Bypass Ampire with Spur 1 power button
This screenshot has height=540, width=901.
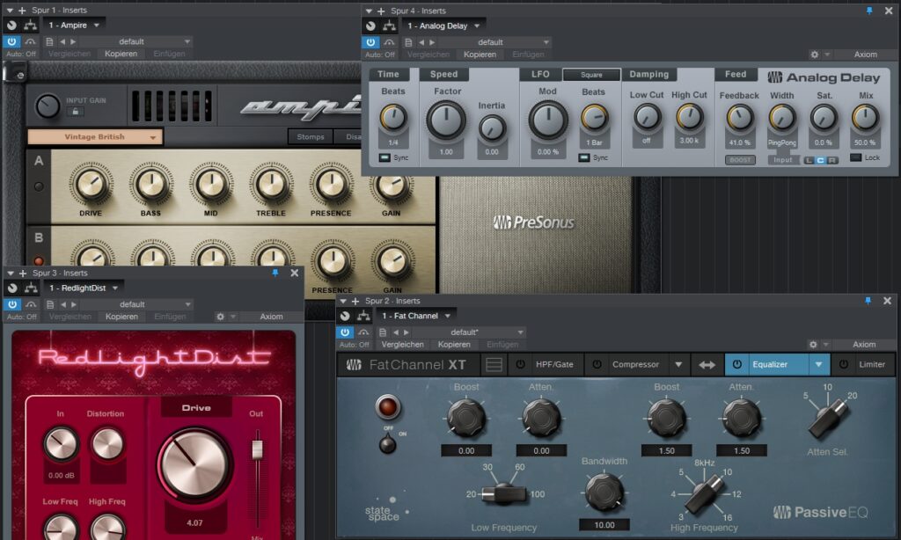click(11, 41)
